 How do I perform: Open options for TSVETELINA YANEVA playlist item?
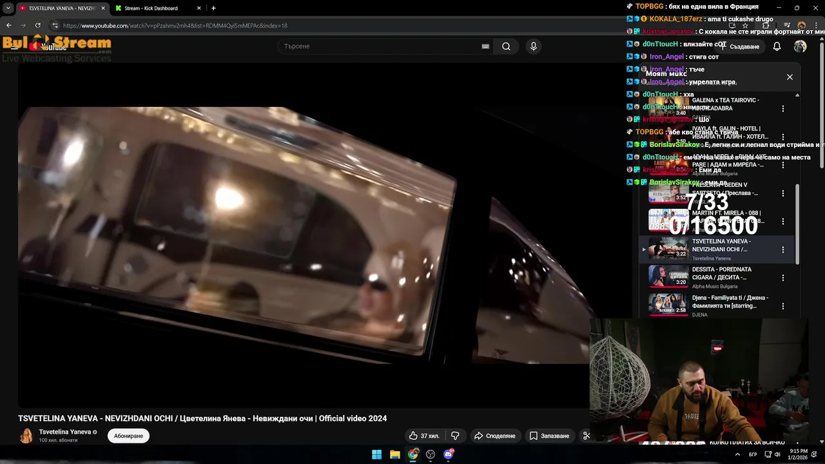(x=783, y=249)
